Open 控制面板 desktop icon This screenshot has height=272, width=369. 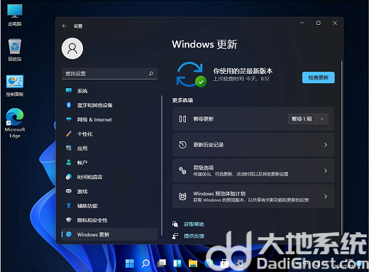(x=15, y=86)
